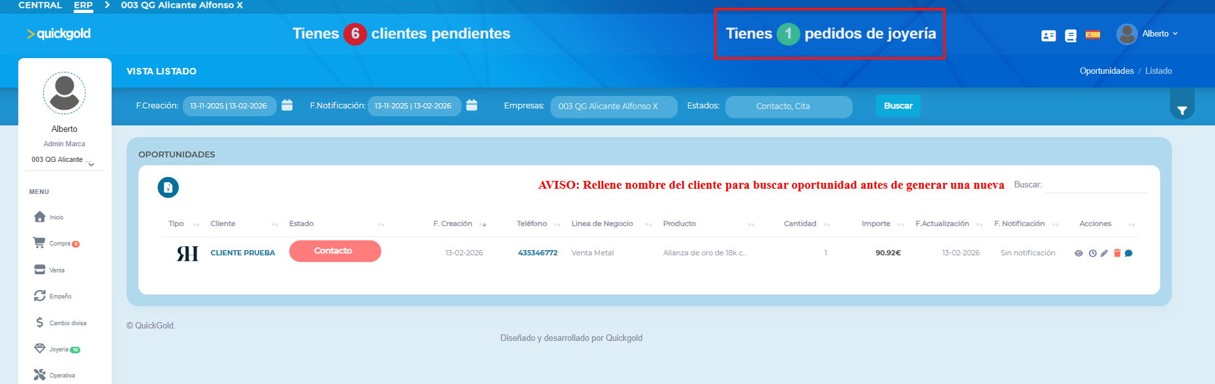This screenshot has height=384, width=1215.
Task: Click the Spanish flag language icon
Action: point(1092,35)
